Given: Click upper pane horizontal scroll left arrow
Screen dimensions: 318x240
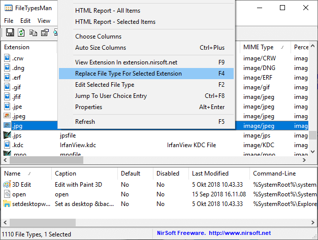Looking at the screenshot, I should (5, 160).
